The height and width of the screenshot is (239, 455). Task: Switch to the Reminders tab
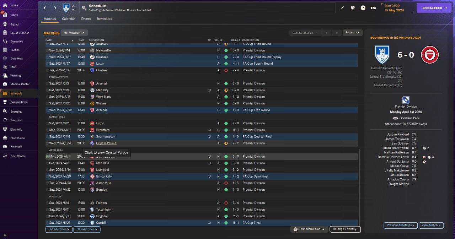(104, 19)
